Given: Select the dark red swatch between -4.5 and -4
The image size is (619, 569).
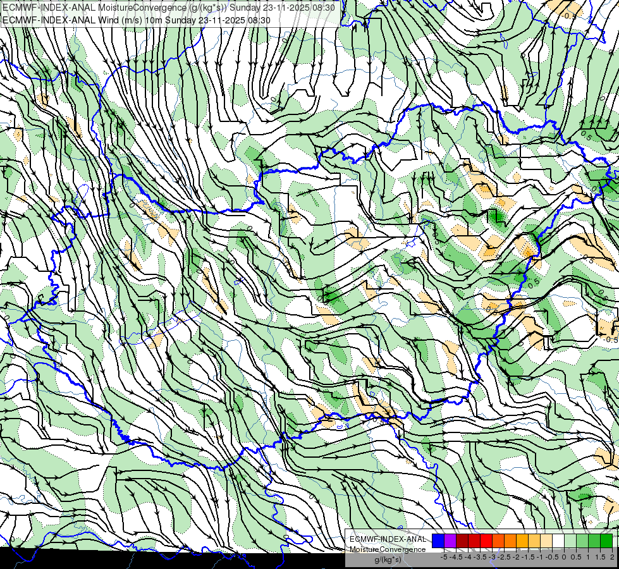Looking at the screenshot, I should (462, 541).
